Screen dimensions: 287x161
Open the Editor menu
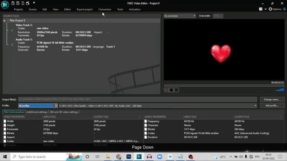coord(68,9)
